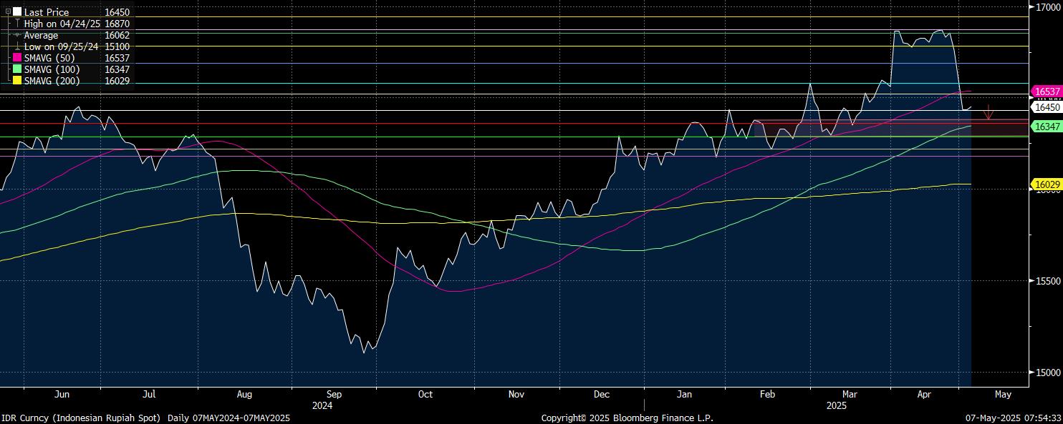The image size is (1063, 424).
Task: Select the green SMAVG (100) swatch
Action: [x=17, y=69]
